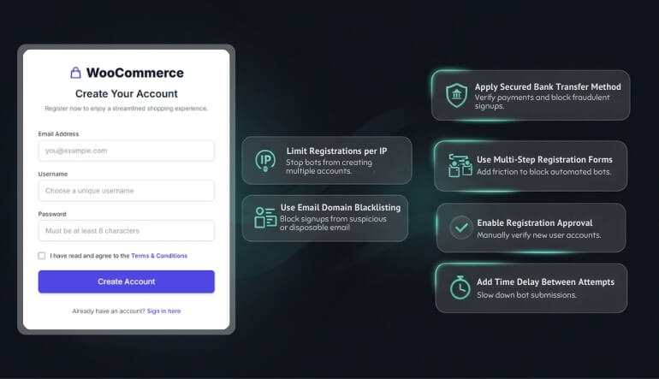
Task: Click the Time Delay stopwatch icon
Action: click(460, 287)
